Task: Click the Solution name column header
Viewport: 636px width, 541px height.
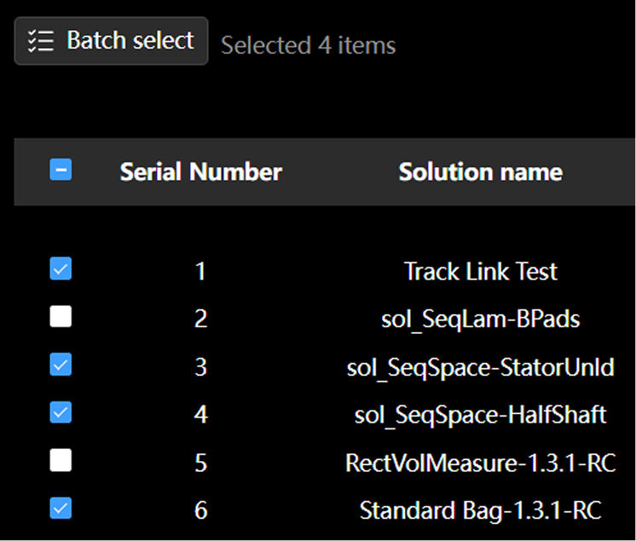Action: [x=480, y=172]
